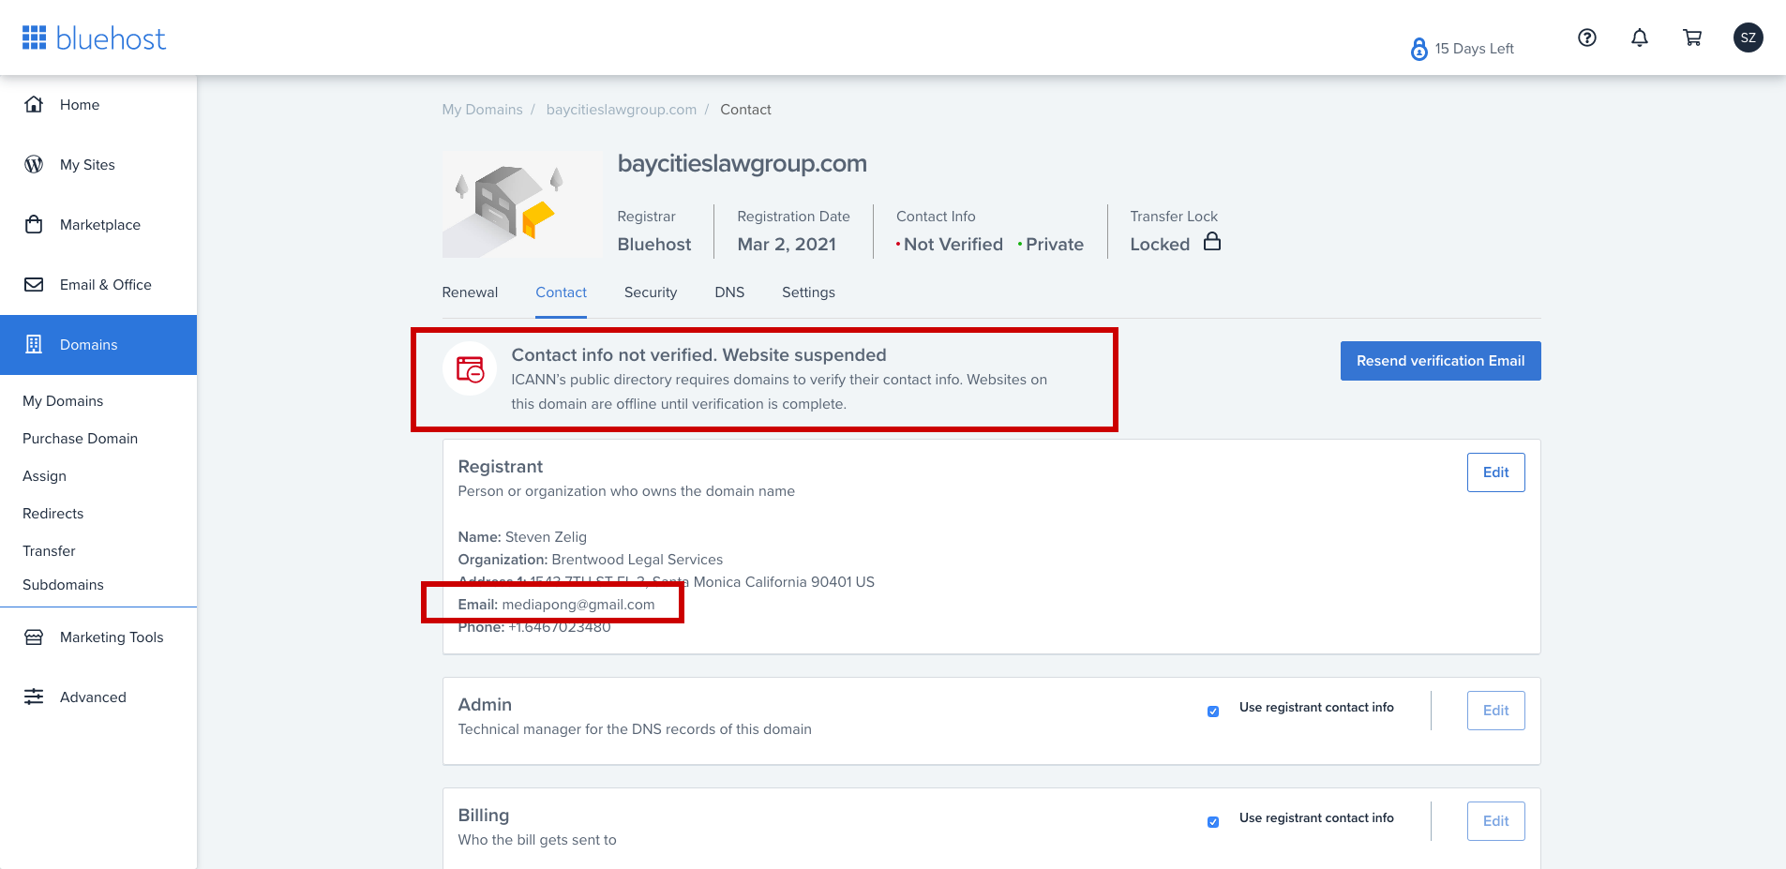
Task: Open the help question mark icon
Action: [x=1587, y=37]
